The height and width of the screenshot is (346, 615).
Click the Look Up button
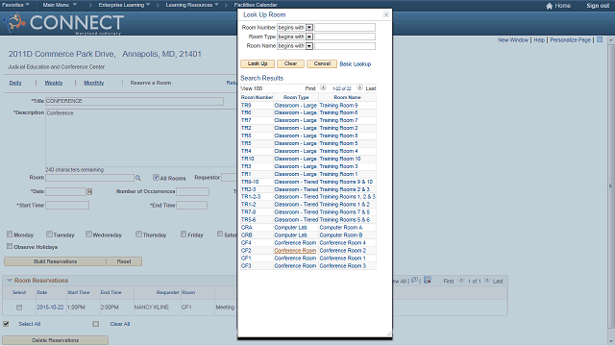(258, 63)
